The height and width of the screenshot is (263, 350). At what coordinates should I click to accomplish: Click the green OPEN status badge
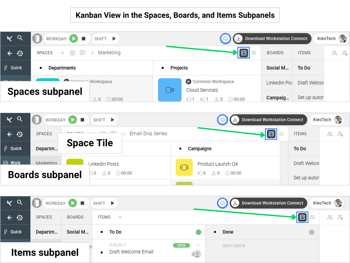[181, 246]
